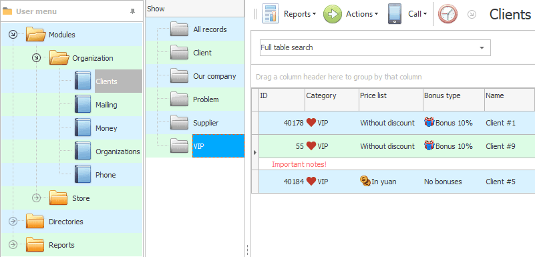Expand the Directories folder node
Screen dimensions: 535x257
point(13,221)
